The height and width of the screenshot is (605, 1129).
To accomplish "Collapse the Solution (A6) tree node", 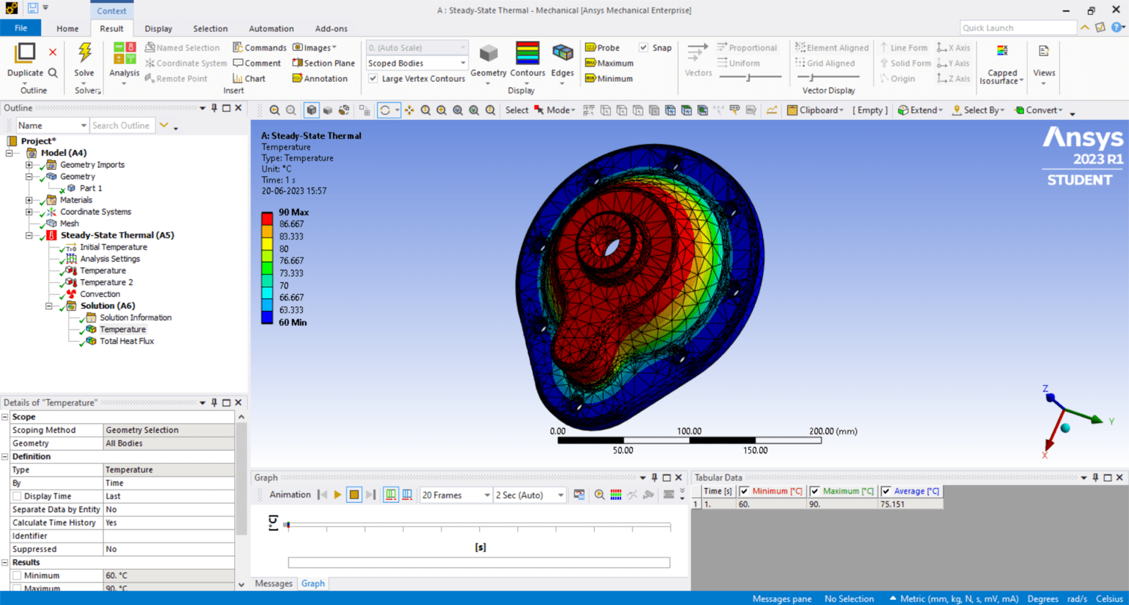I will tap(49, 306).
